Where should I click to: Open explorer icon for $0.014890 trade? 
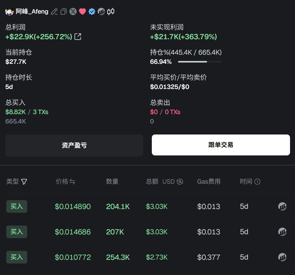282,206
